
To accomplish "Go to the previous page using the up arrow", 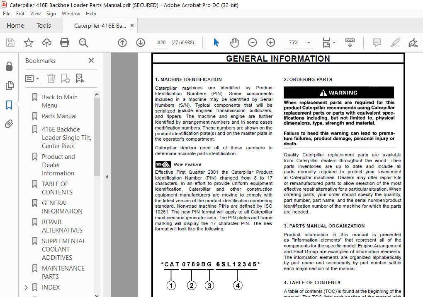I will 122,43.
